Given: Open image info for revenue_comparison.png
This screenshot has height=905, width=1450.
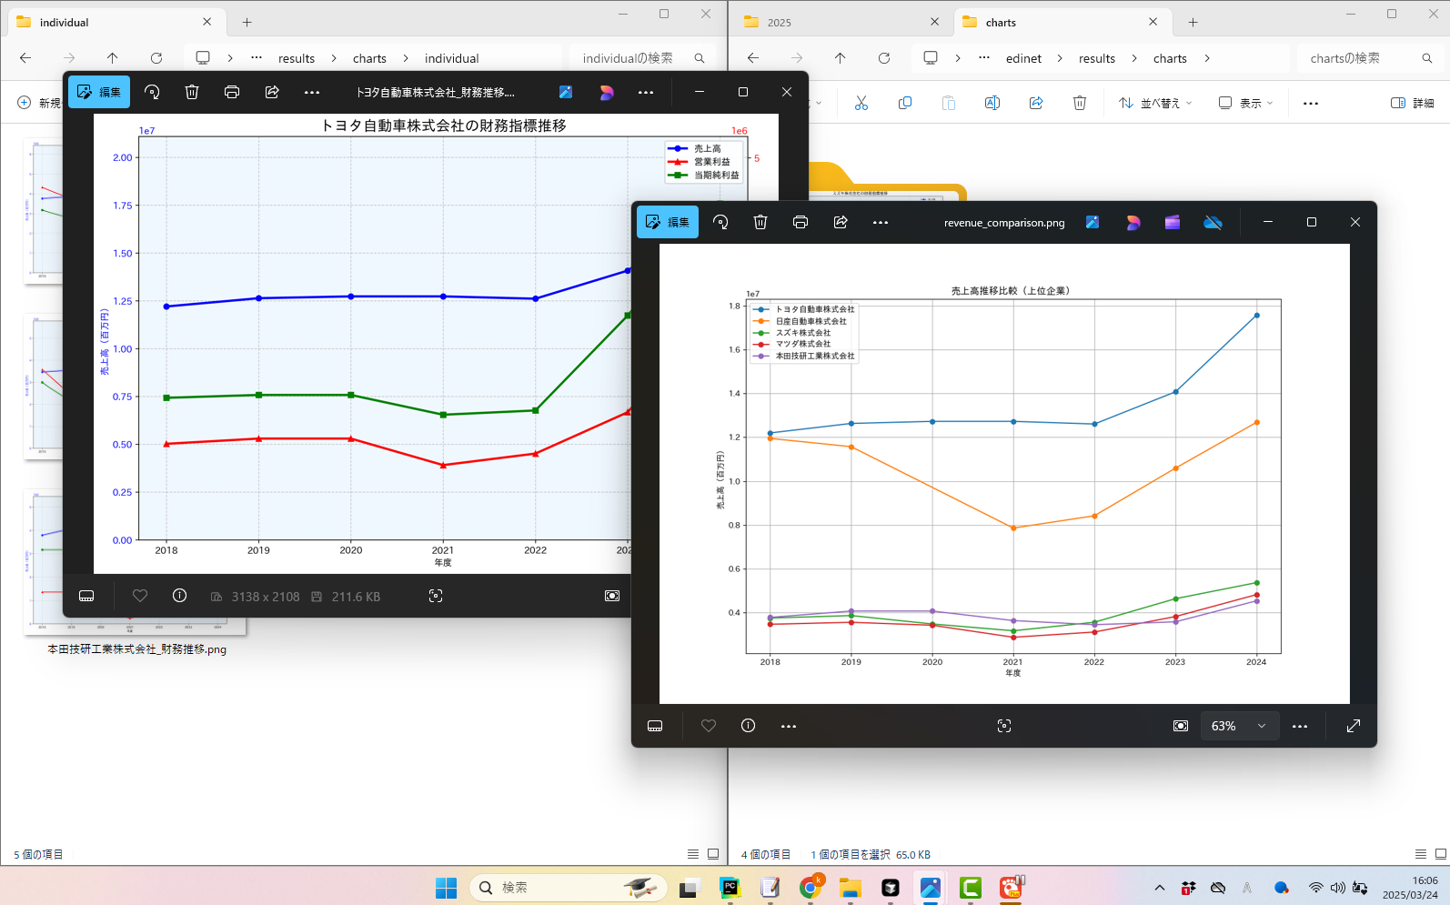Looking at the screenshot, I should pos(748,726).
